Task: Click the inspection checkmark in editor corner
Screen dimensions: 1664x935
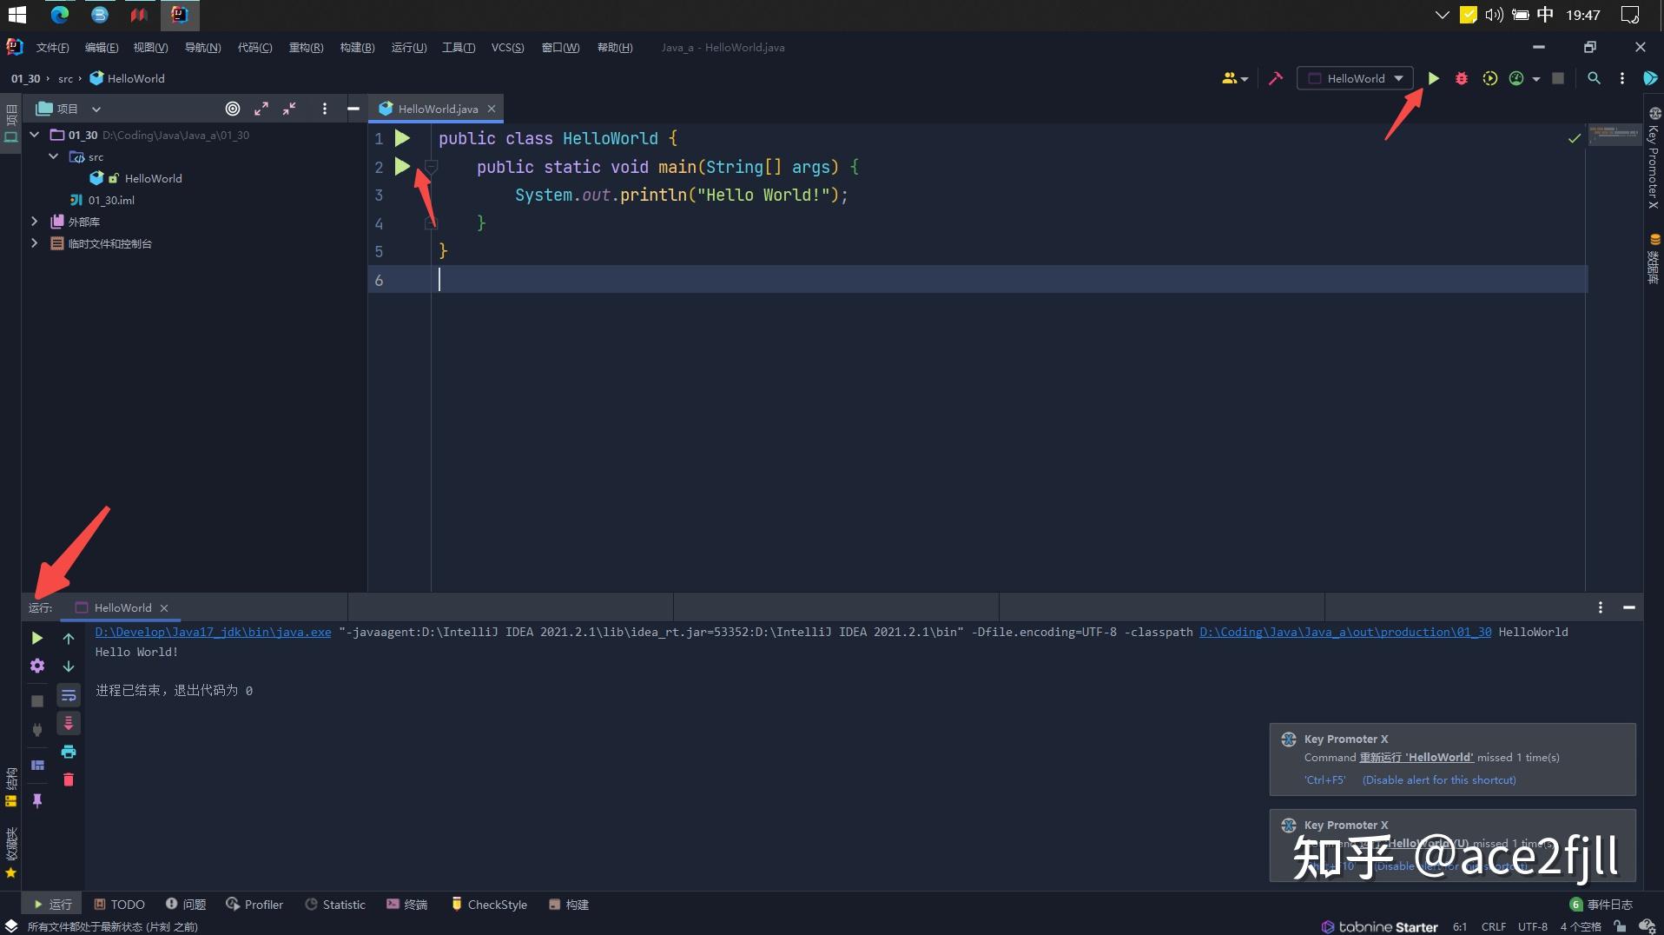Action: coord(1574,138)
